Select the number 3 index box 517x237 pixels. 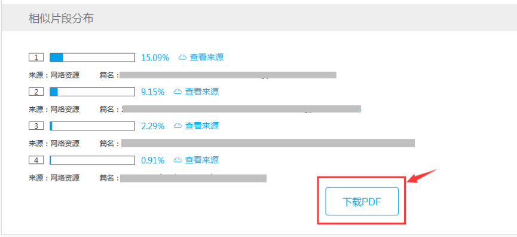(36, 126)
